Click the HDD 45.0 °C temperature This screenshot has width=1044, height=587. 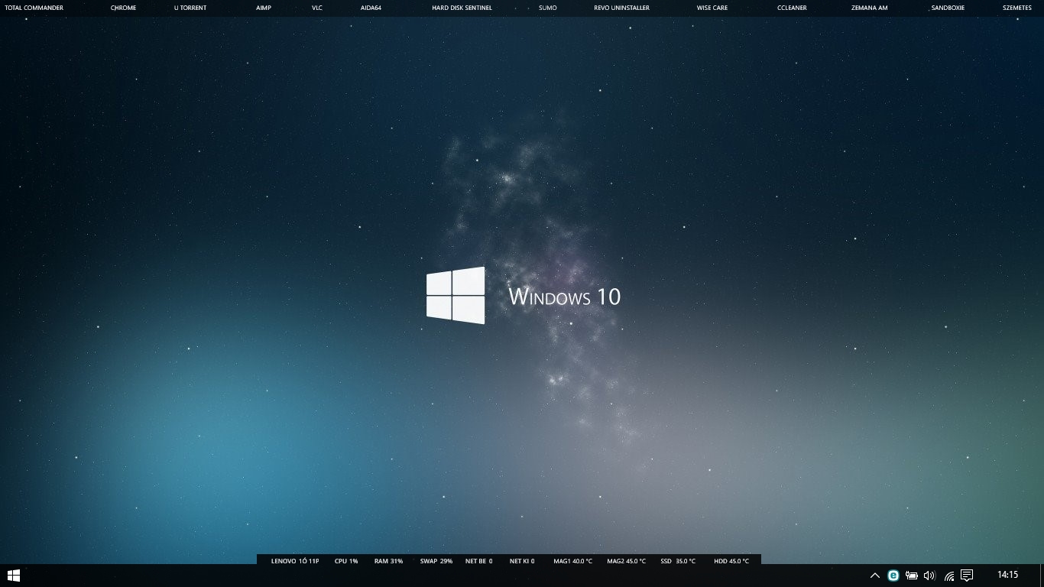[731, 561]
